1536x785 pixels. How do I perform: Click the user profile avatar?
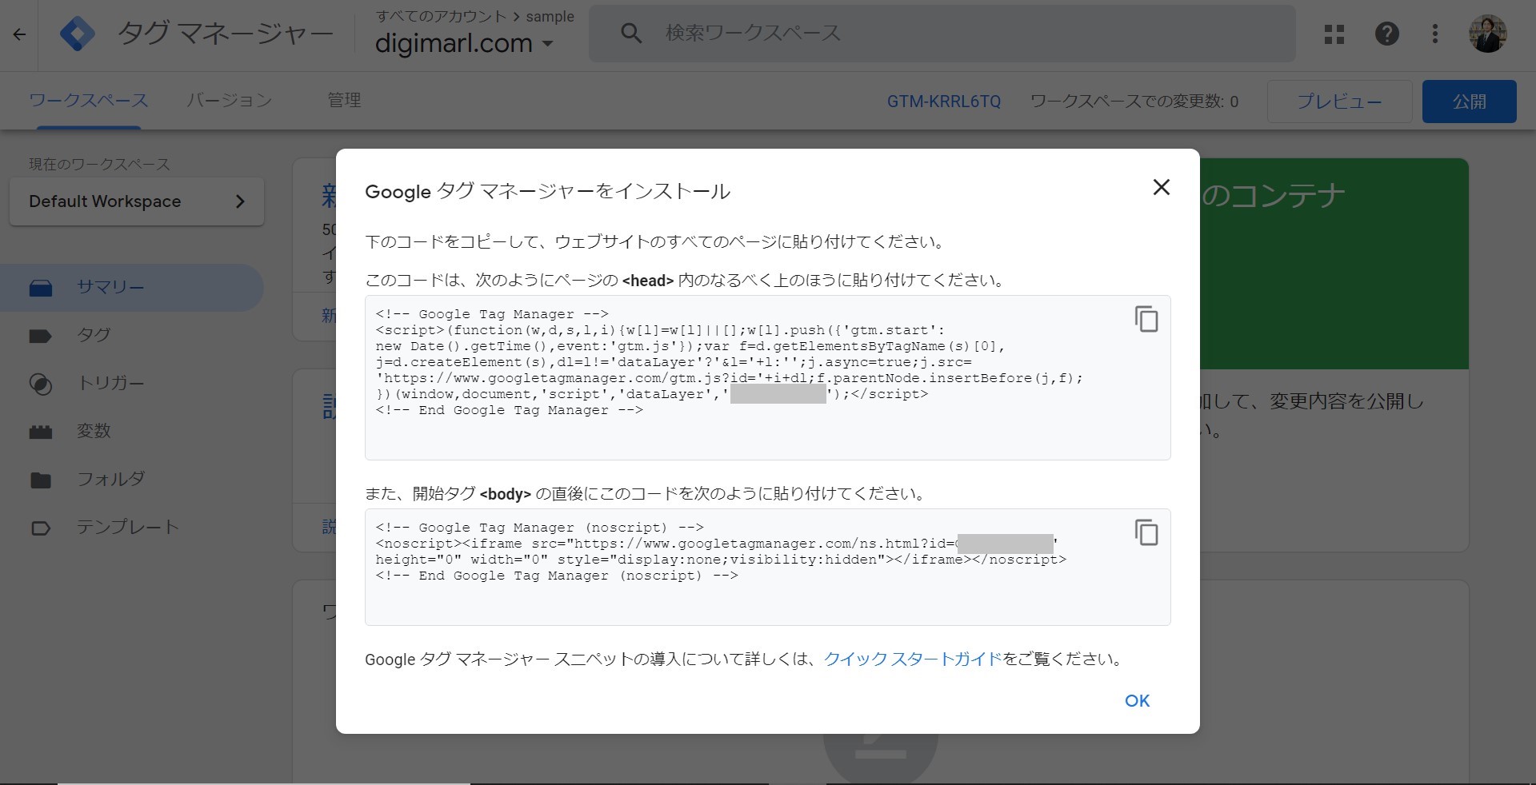coord(1488,34)
